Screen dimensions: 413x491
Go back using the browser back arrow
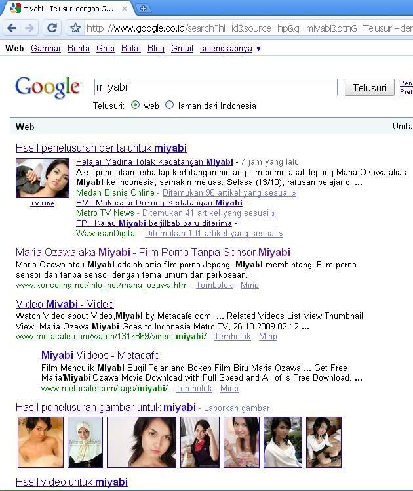12,28
